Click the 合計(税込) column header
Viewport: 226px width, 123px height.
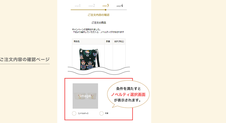point(119,42)
